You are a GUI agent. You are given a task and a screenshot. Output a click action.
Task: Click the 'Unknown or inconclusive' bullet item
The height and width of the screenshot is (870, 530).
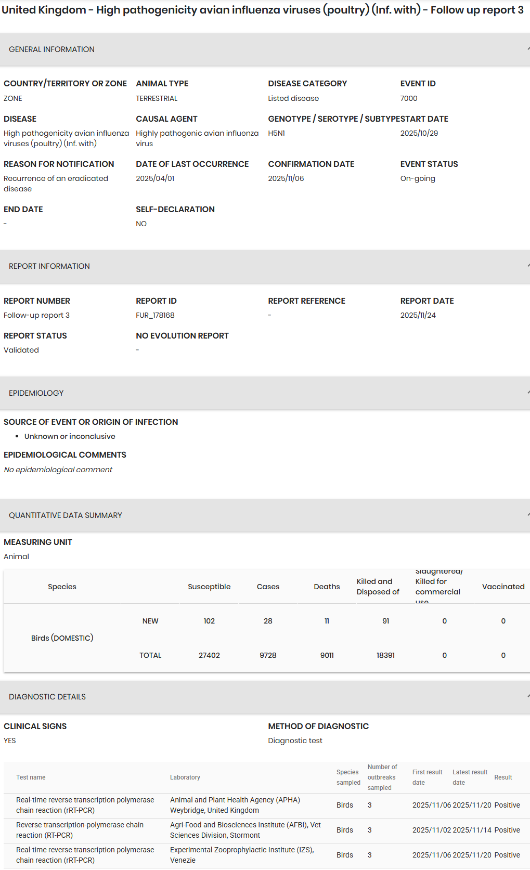(x=70, y=436)
